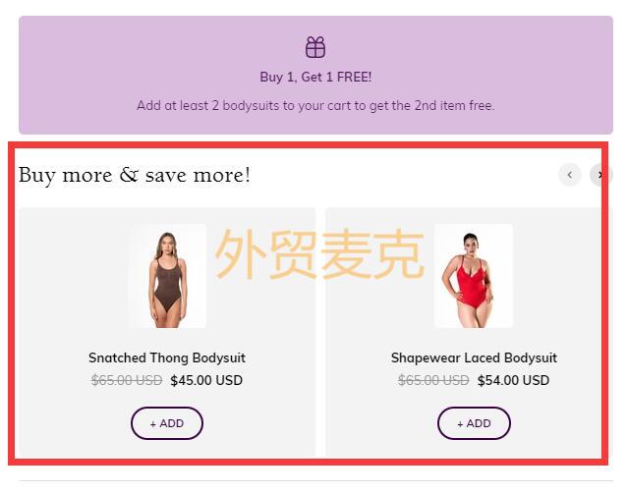Add Shapewear Laced Bodysuit to cart

(x=474, y=423)
